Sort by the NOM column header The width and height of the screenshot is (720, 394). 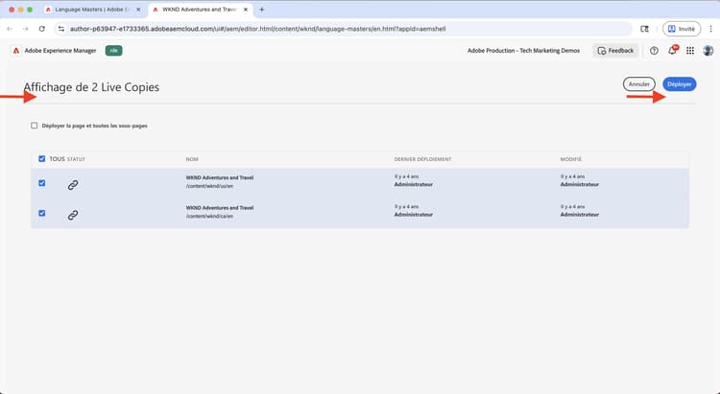coord(192,159)
